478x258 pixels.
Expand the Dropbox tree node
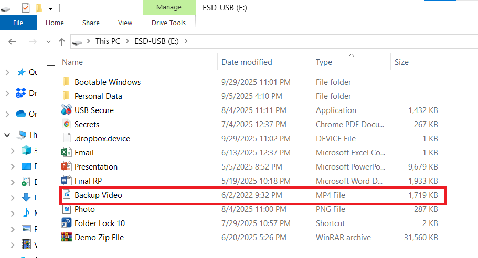pyautogui.click(x=7, y=93)
